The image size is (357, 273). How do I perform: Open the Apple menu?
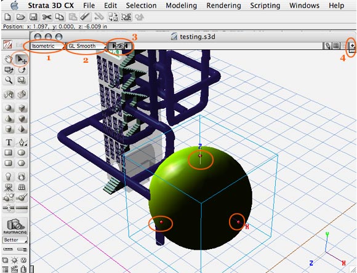pyautogui.click(x=14, y=6)
